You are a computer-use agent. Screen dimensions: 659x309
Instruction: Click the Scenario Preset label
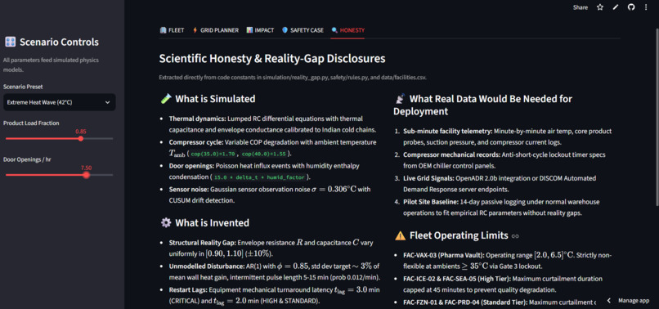pos(23,87)
